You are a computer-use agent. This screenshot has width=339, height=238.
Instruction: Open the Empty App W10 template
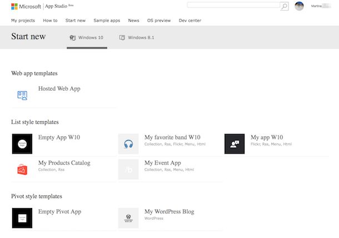(x=59, y=137)
